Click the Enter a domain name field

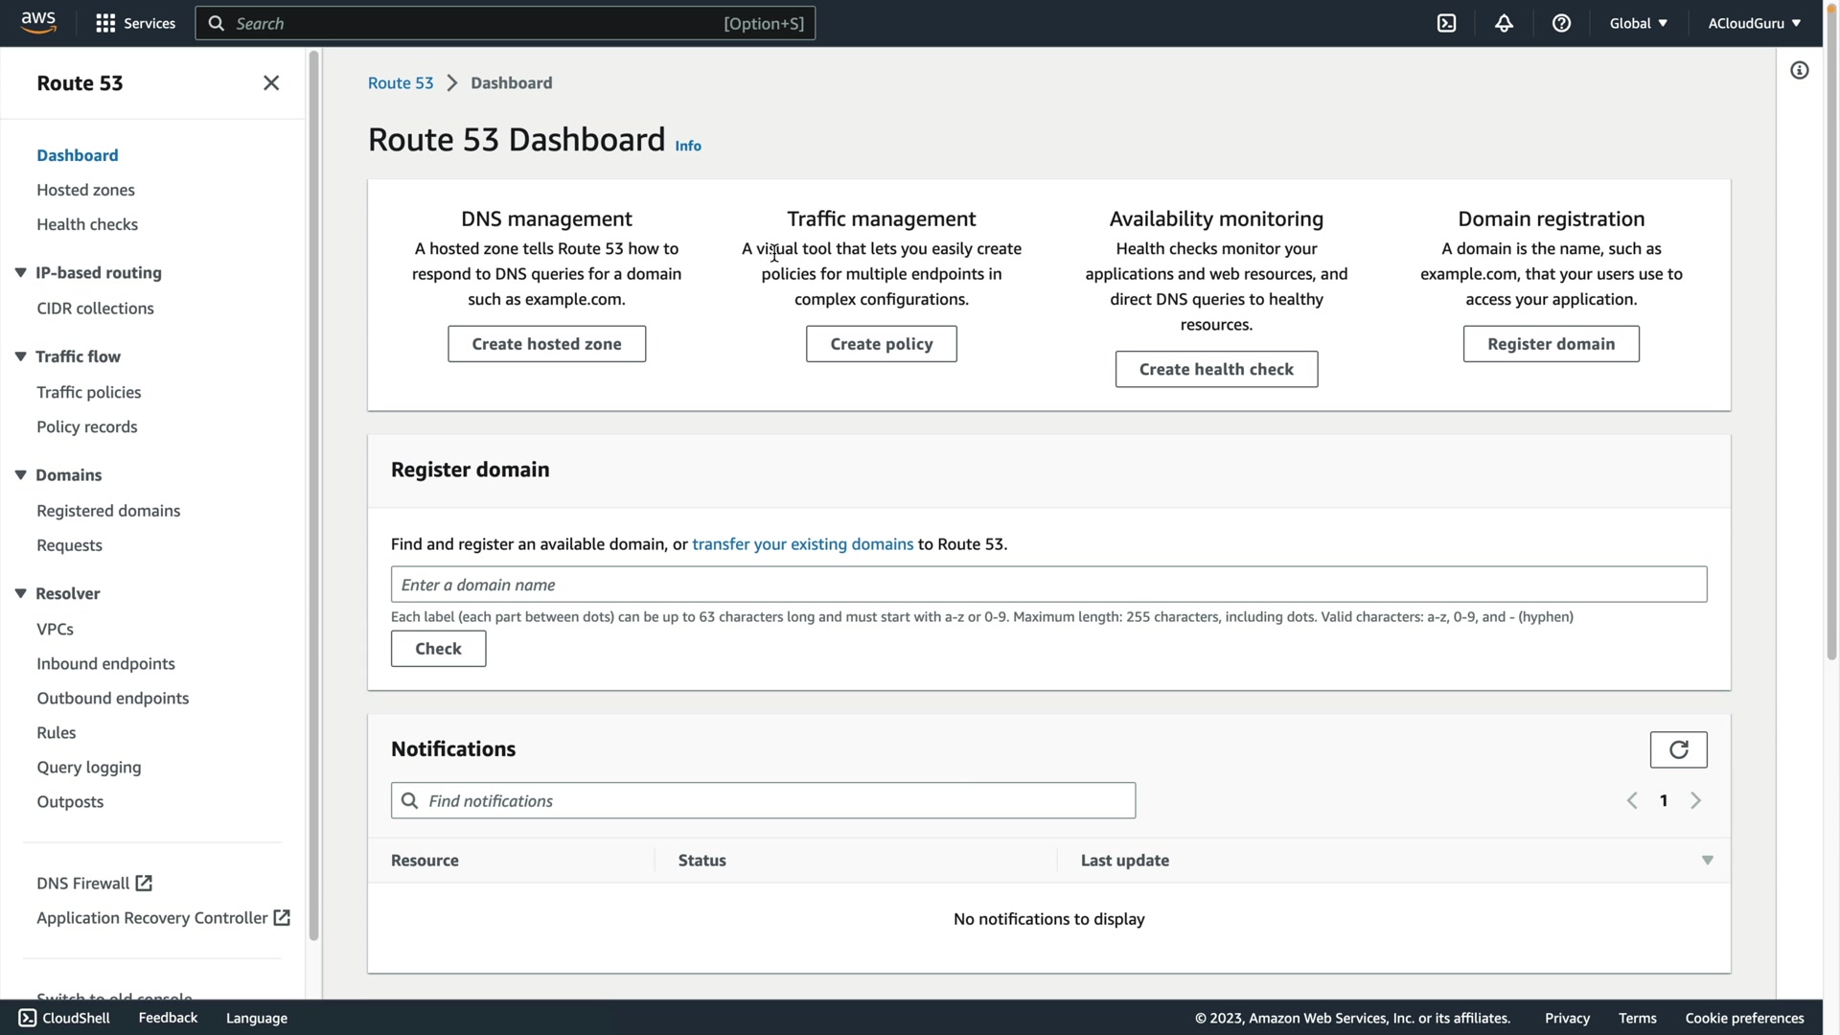coord(1048,585)
